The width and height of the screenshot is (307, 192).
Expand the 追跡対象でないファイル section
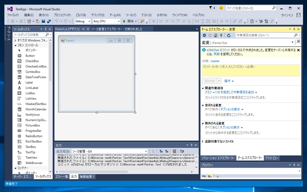pyautogui.click(x=203, y=141)
